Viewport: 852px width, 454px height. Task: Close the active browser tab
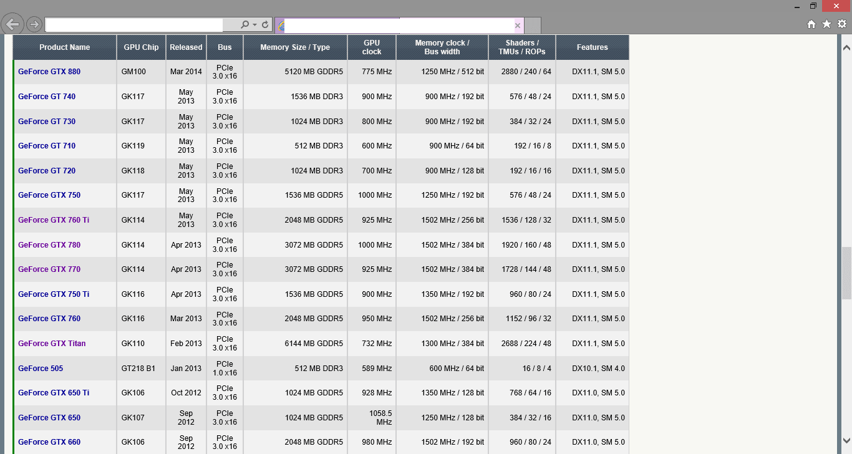(518, 26)
